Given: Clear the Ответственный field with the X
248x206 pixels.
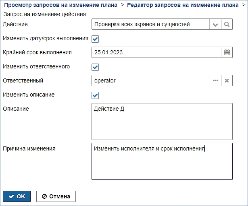Looking at the screenshot, I should (x=227, y=80).
